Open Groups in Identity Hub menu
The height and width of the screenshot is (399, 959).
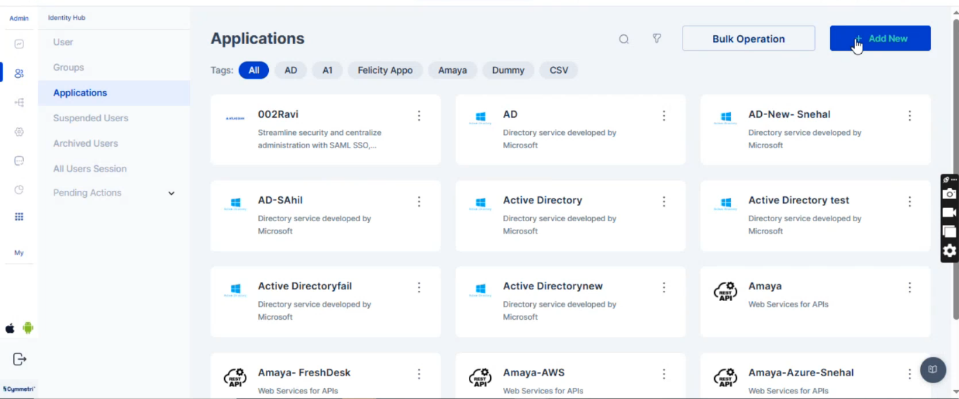tap(68, 68)
